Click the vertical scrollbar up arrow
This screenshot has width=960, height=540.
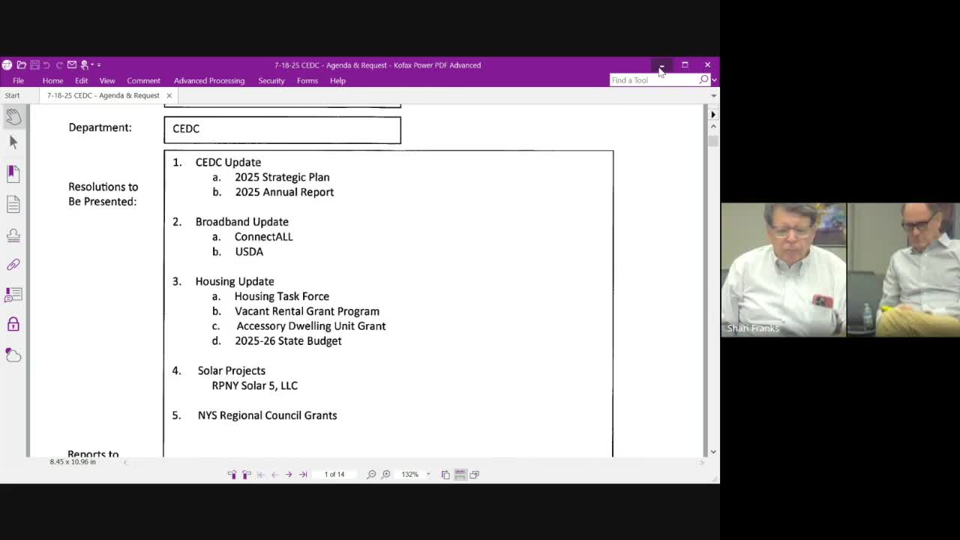point(713,127)
